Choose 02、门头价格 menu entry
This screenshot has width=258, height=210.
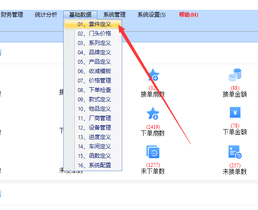(x=94, y=34)
